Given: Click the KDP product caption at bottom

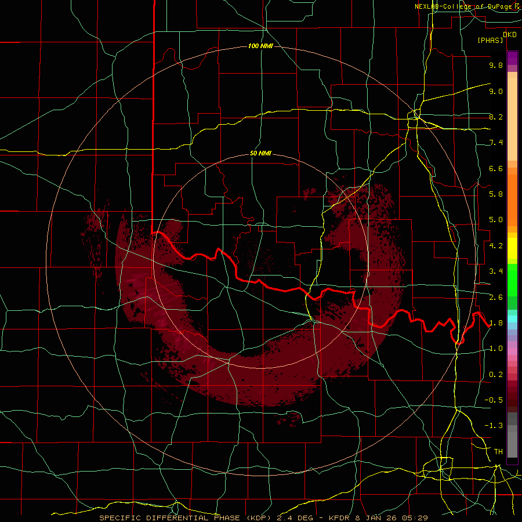Looking at the screenshot, I should 263,518.
